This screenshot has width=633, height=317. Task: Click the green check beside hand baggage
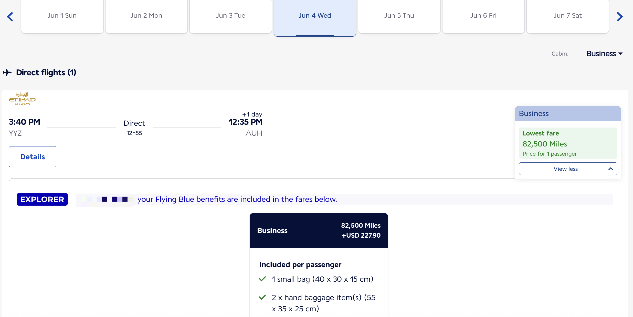pyautogui.click(x=262, y=297)
